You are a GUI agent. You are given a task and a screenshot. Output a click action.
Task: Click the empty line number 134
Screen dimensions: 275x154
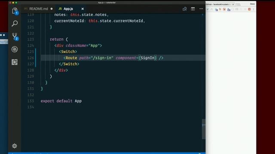point(31,107)
